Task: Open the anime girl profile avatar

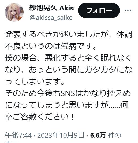Action: pyautogui.click(x=14, y=12)
